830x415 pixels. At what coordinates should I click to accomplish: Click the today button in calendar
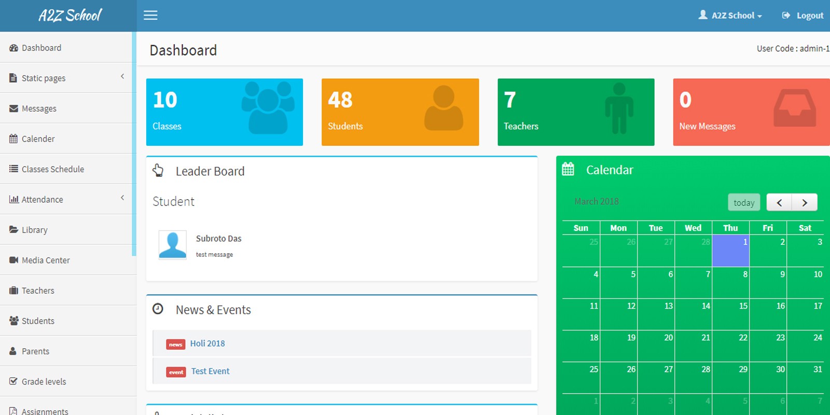tap(744, 202)
